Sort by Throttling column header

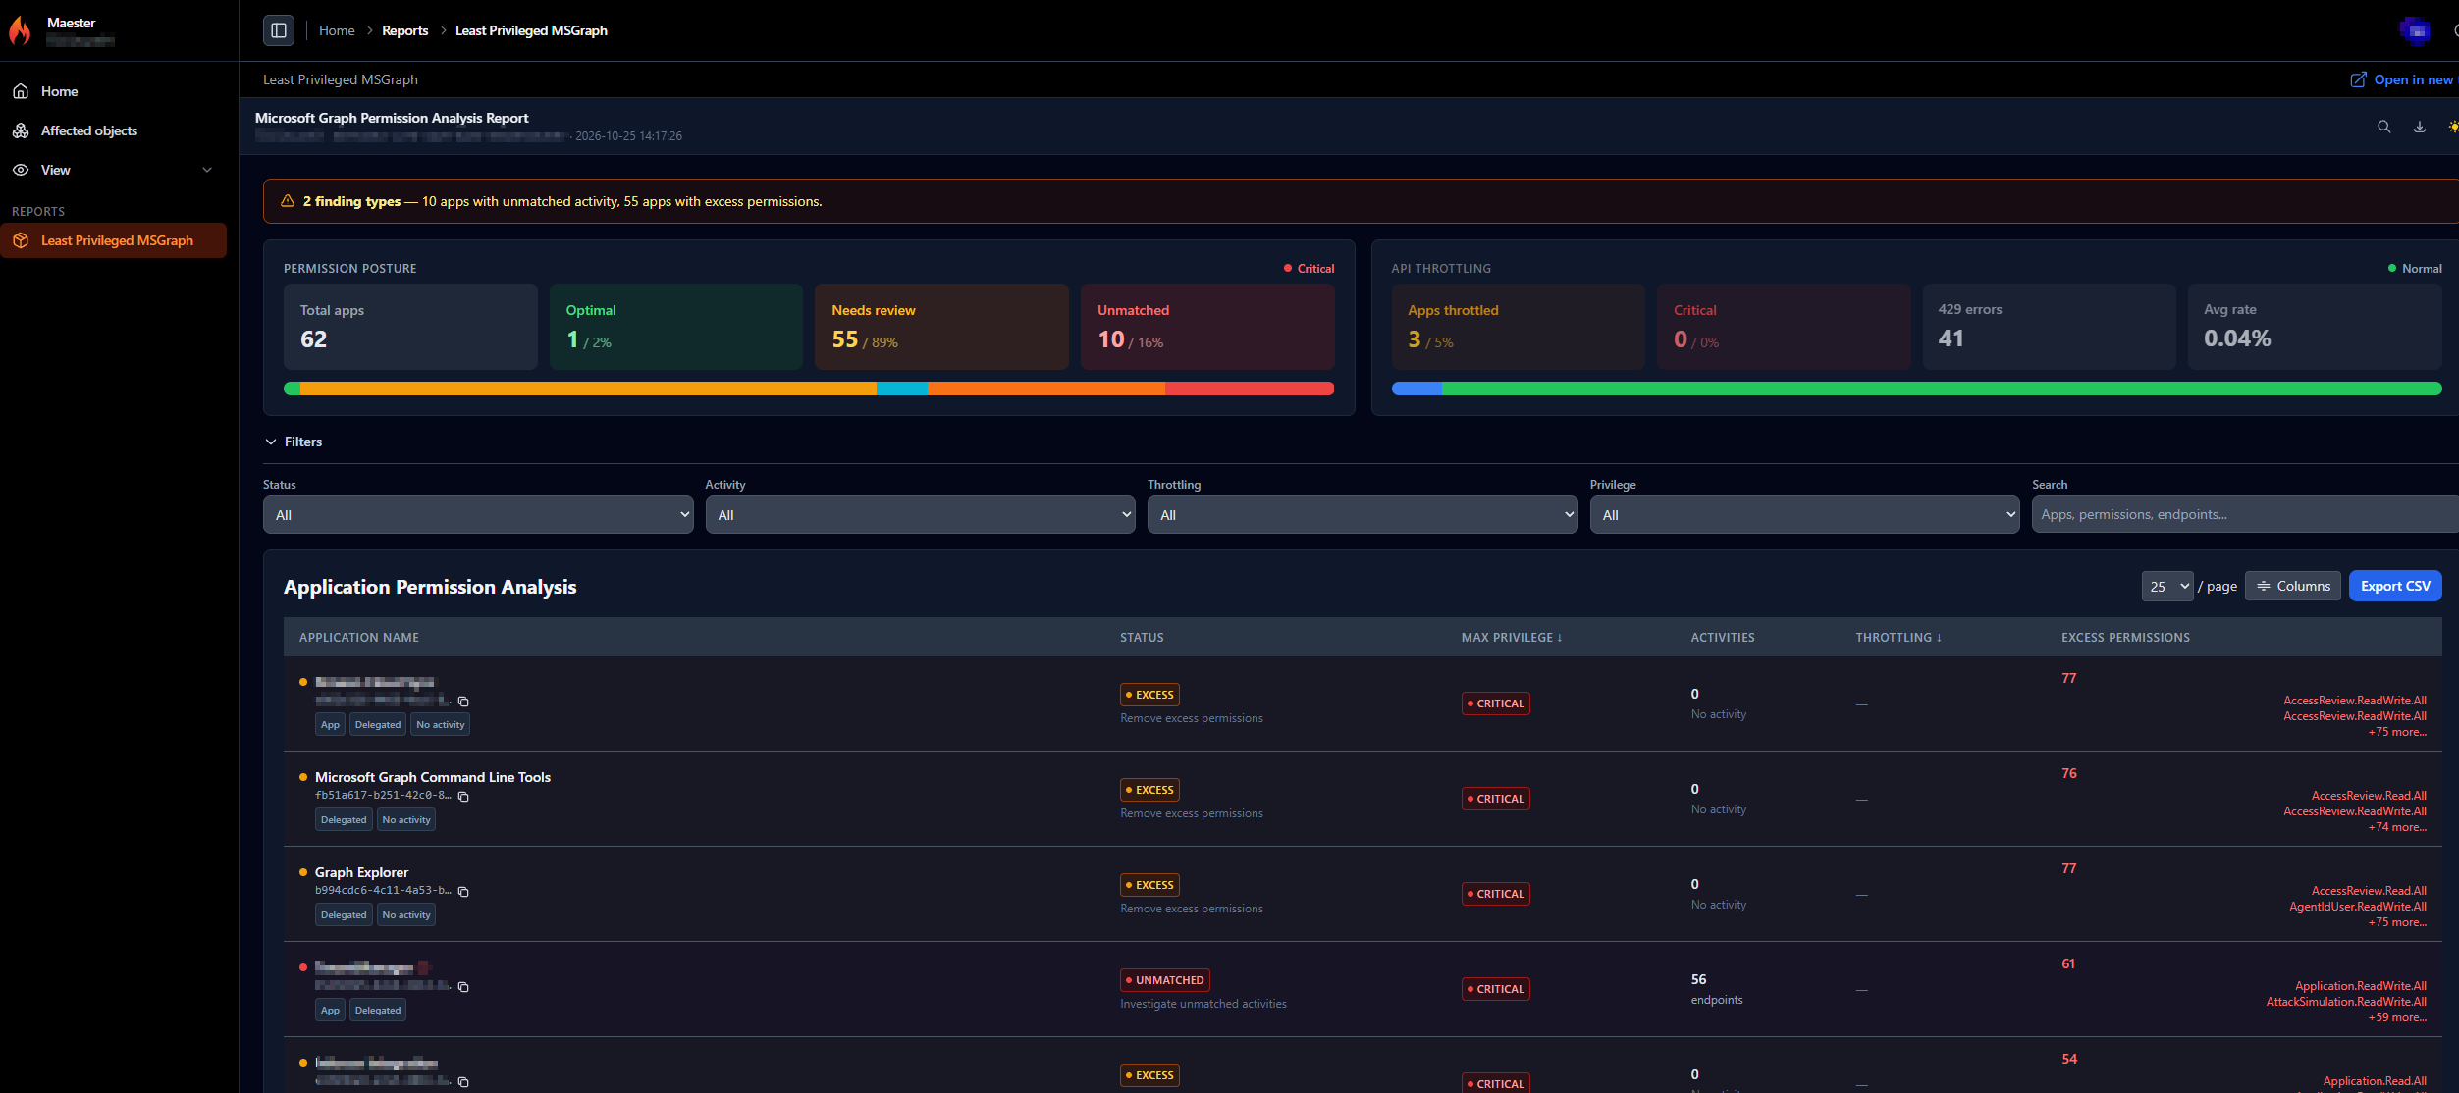click(x=1898, y=638)
